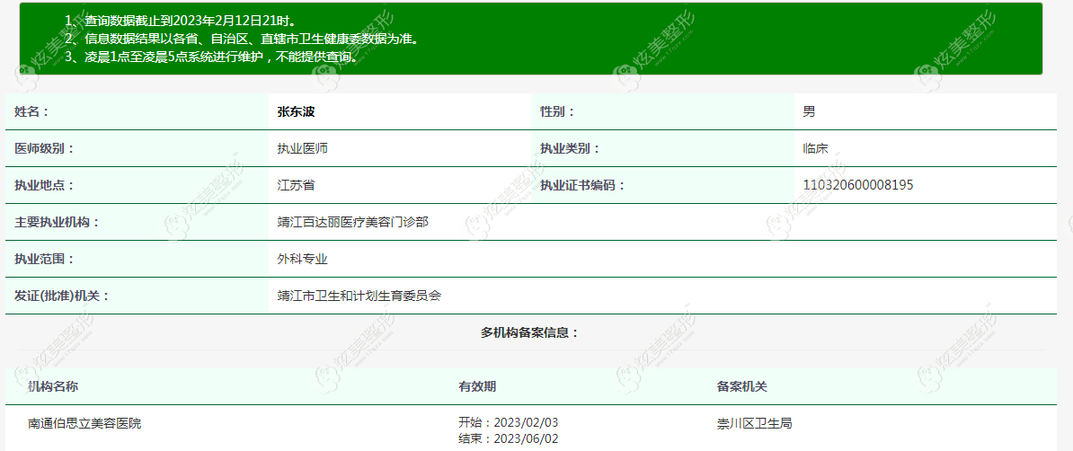This screenshot has height=451, width=1073.
Task: Select the certificate number 110320600008195
Action: [x=858, y=185]
